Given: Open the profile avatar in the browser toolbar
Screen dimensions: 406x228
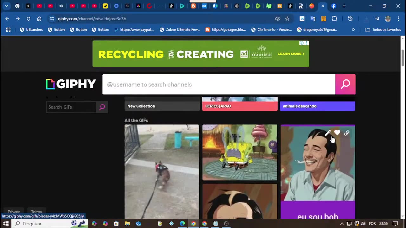Looking at the screenshot, I should click(388, 19).
